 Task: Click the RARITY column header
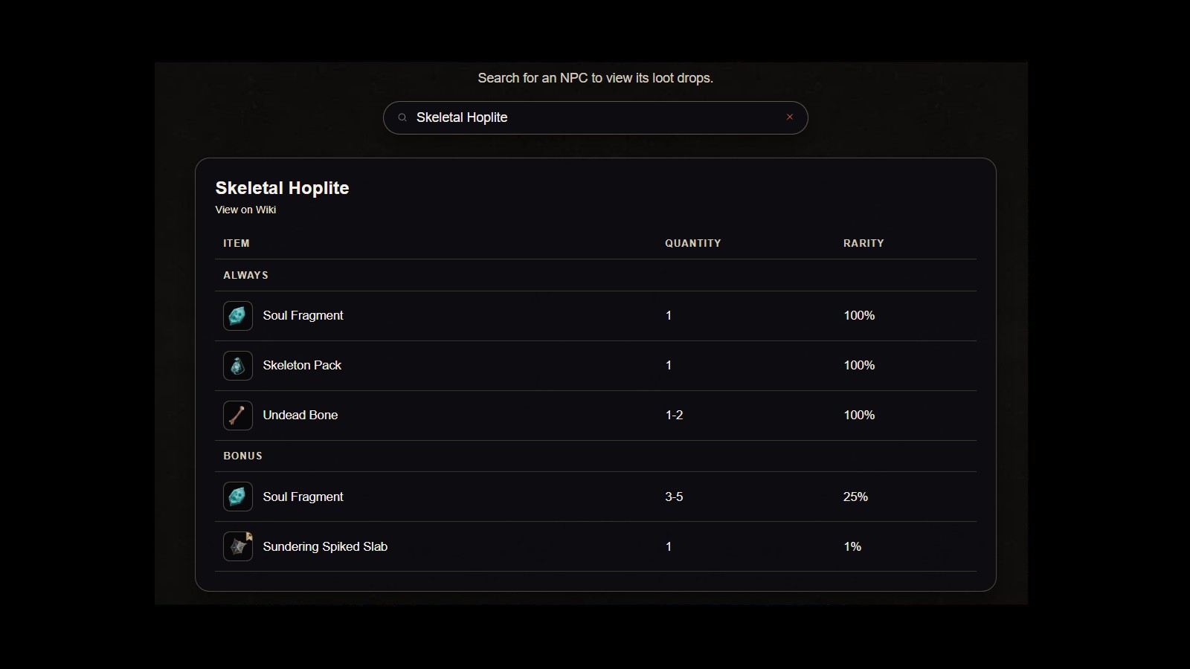[x=863, y=243]
